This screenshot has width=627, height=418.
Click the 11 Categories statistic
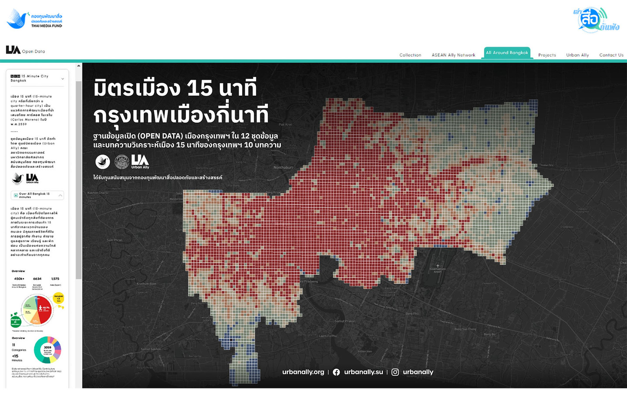19,347
